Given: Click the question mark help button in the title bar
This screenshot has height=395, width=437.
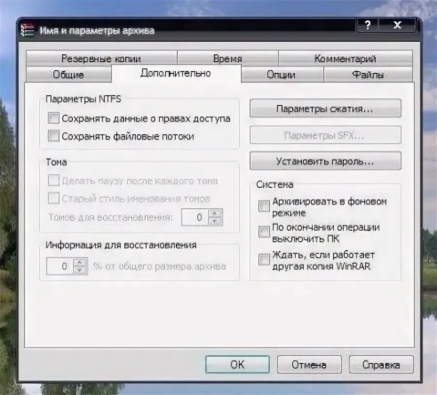Looking at the screenshot, I should (x=368, y=25).
